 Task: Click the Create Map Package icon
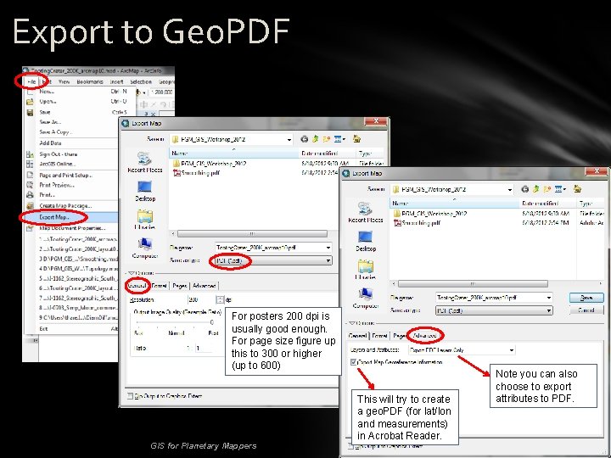pyautogui.click(x=30, y=205)
